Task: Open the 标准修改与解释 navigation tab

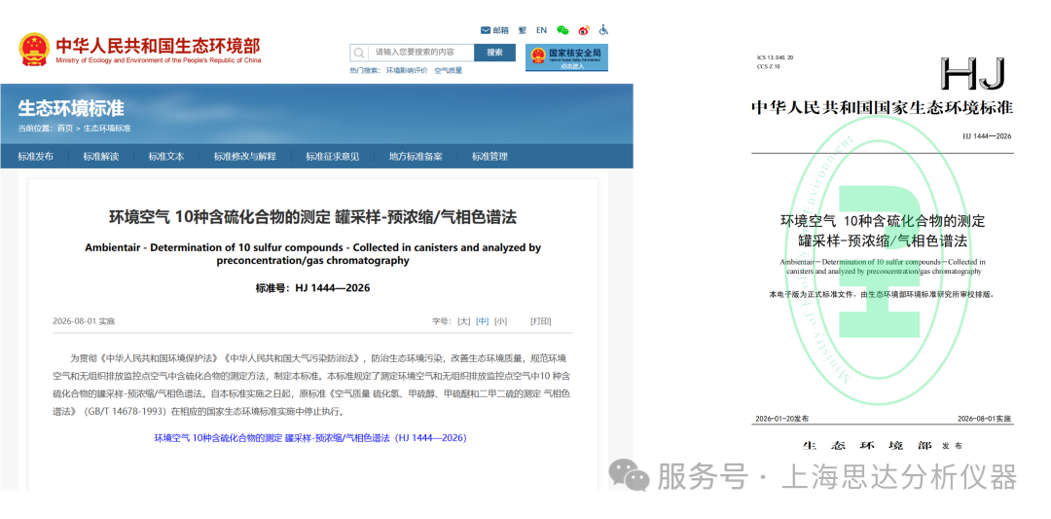Action: [244, 157]
